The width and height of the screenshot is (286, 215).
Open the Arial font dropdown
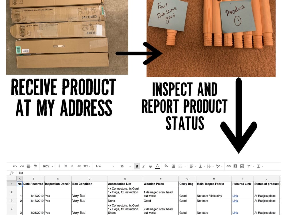tap(105, 166)
